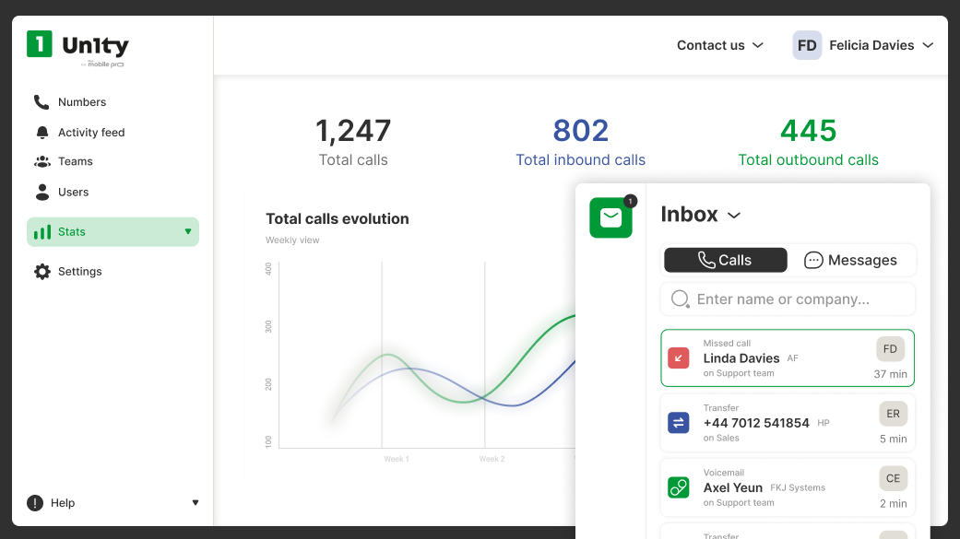Focus the name or company search field
This screenshot has width=960, height=539.
point(788,299)
